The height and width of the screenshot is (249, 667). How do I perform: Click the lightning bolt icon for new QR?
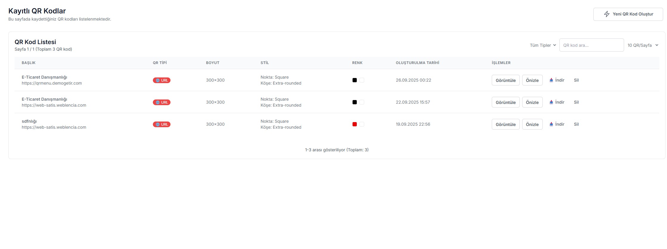pos(606,14)
